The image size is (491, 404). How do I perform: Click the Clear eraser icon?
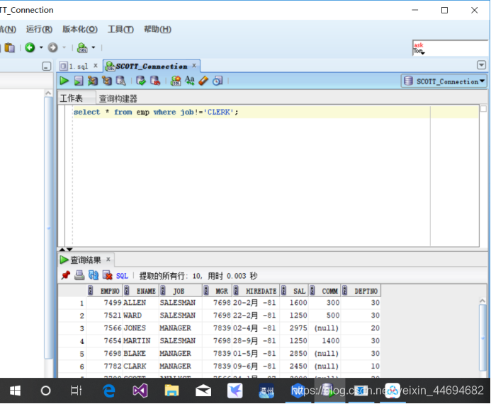tap(203, 81)
